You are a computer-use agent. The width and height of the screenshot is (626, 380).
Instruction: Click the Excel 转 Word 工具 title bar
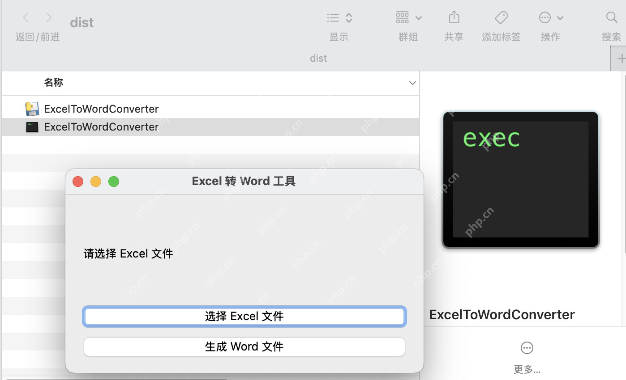tap(244, 181)
